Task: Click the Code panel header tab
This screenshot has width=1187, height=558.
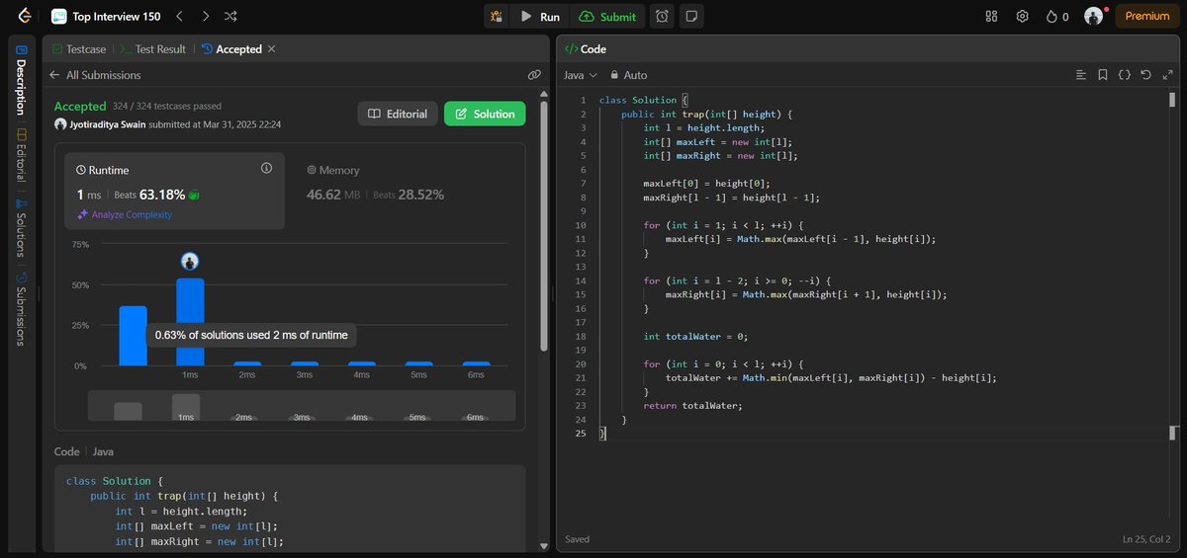Action: [586, 48]
